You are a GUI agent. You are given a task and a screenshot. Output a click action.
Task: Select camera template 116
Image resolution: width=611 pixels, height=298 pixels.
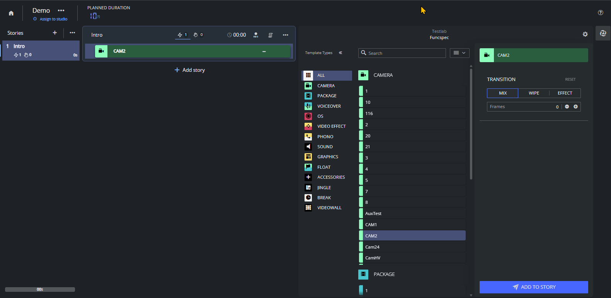click(412, 113)
